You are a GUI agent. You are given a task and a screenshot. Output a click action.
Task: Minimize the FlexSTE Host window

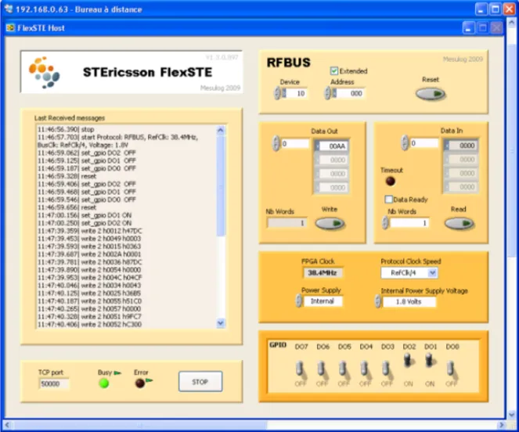pyautogui.click(x=468, y=28)
